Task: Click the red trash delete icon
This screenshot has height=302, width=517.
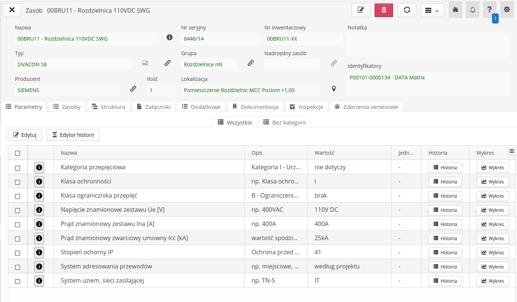Action: (383, 10)
